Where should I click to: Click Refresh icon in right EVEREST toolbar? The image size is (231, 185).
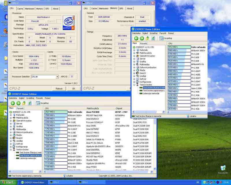(x=153, y=38)
